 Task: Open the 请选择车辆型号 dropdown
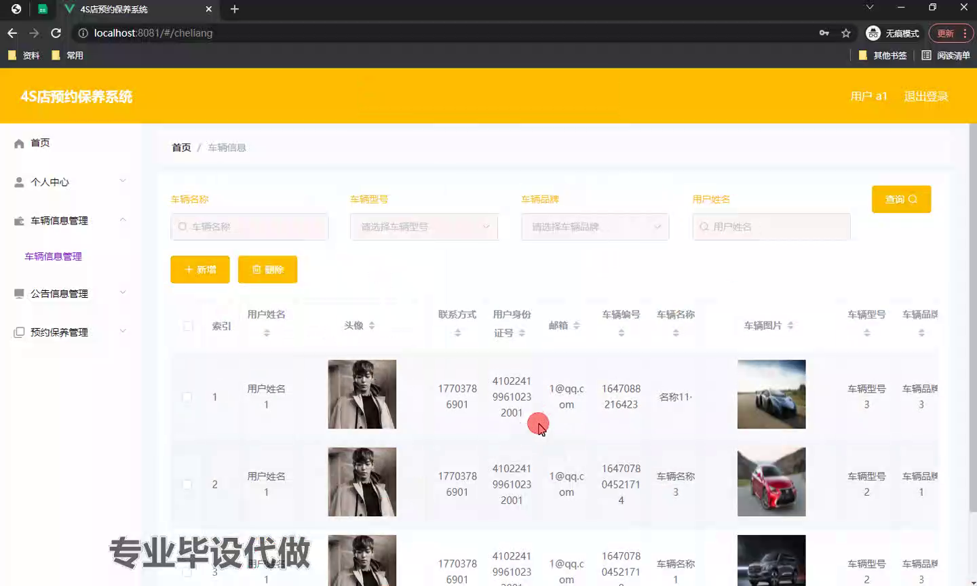(424, 227)
